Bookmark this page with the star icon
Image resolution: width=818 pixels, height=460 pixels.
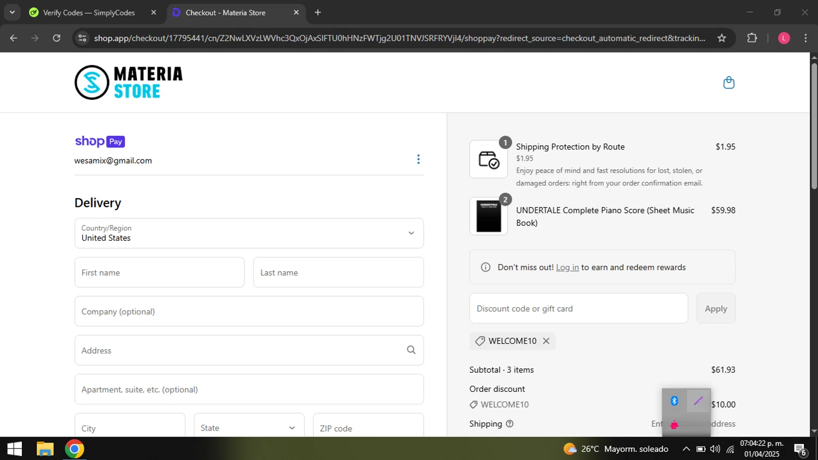tap(721, 38)
